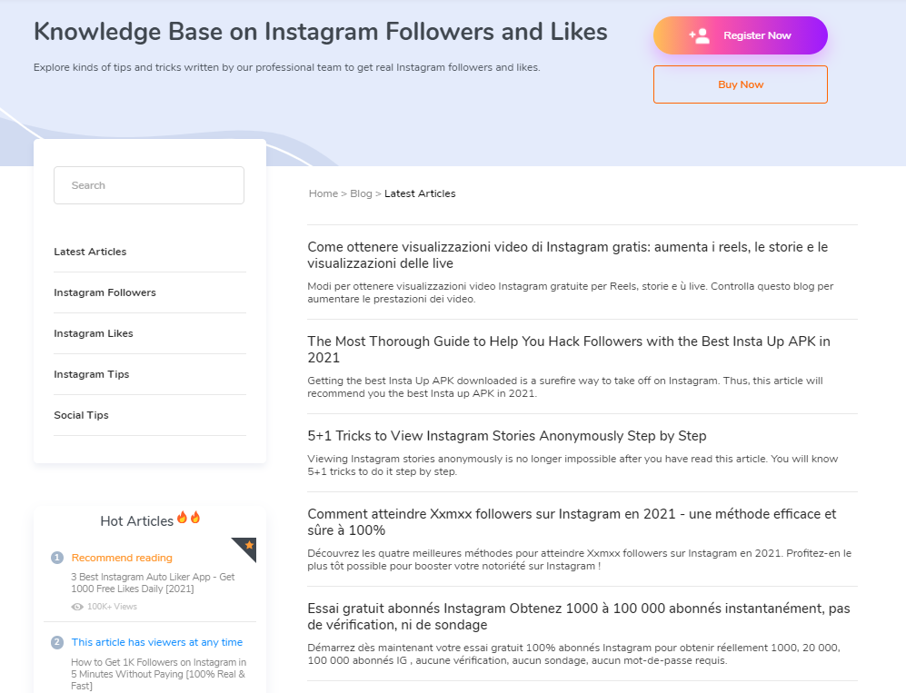Focus the Search input field
Viewport: 906px width, 693px height.
coord(149,185)
